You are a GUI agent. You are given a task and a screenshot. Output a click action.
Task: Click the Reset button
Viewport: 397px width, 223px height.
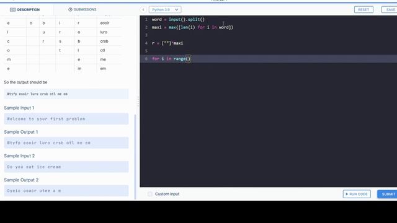click(364, 10)
